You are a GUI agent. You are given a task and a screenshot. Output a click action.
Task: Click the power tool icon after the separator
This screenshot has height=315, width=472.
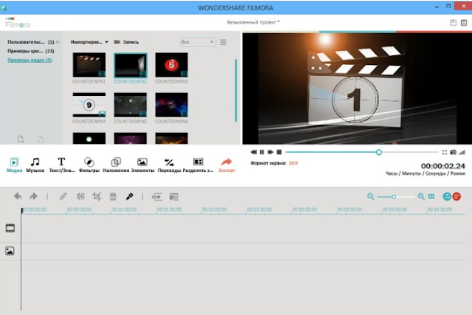click(x=156, y=197)
